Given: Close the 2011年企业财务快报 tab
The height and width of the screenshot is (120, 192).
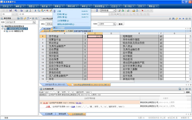Looking at the screenshot, I should click(x=109, y=85).
